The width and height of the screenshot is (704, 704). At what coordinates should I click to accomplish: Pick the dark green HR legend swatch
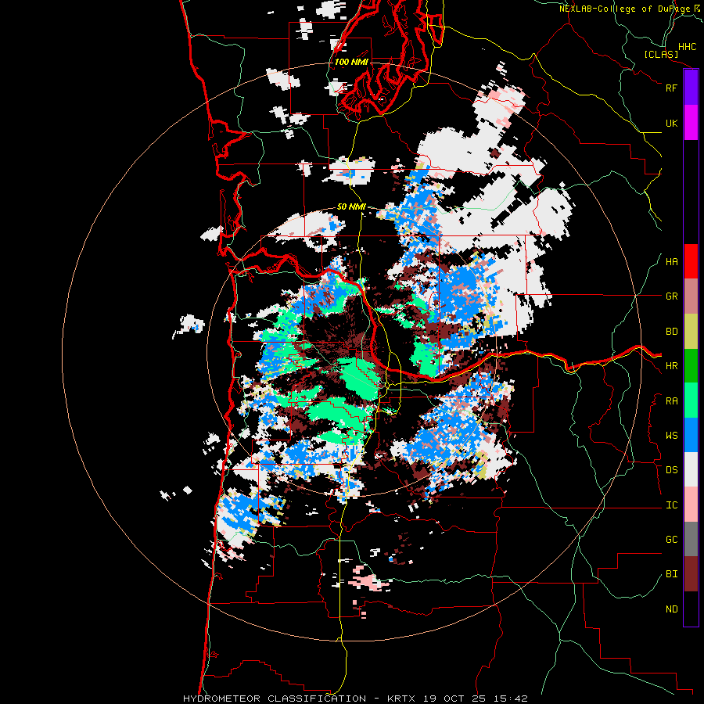(691, 366)
